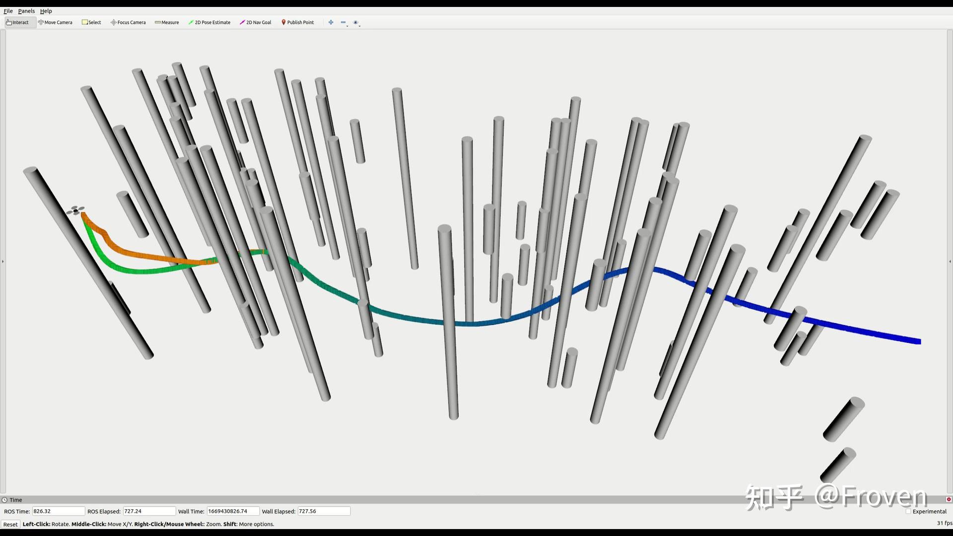
Task: Click the Focus Camera tool
Action: [x=128, y=22]
